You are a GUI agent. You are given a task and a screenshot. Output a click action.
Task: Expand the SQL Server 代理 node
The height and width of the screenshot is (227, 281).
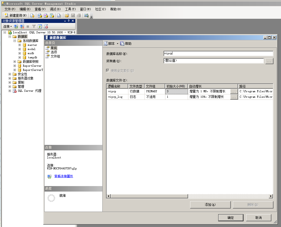[x=10, y=91]
